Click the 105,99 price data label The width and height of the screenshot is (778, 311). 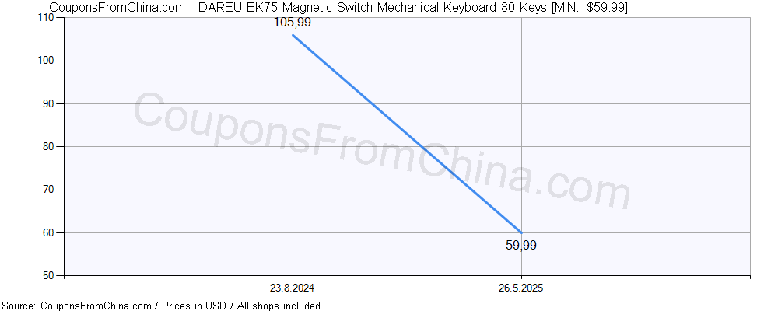[293, 23]
